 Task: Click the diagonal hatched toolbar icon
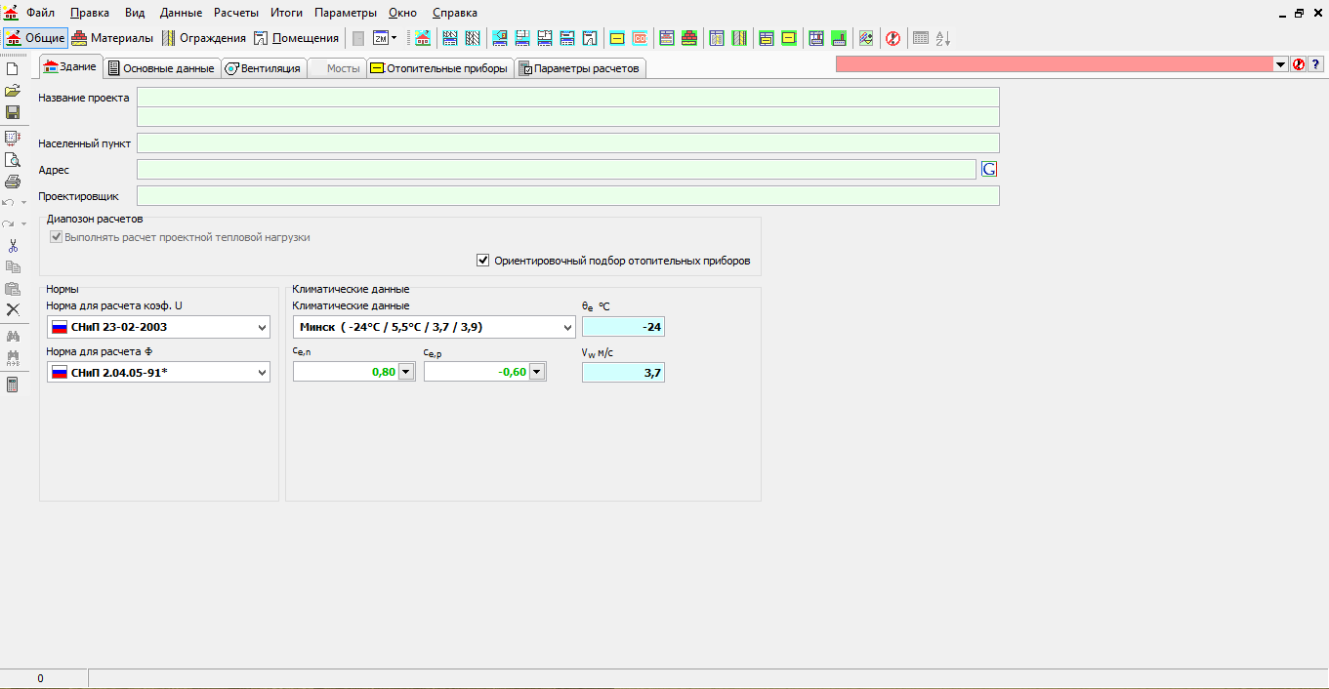[x=474, y=38]
